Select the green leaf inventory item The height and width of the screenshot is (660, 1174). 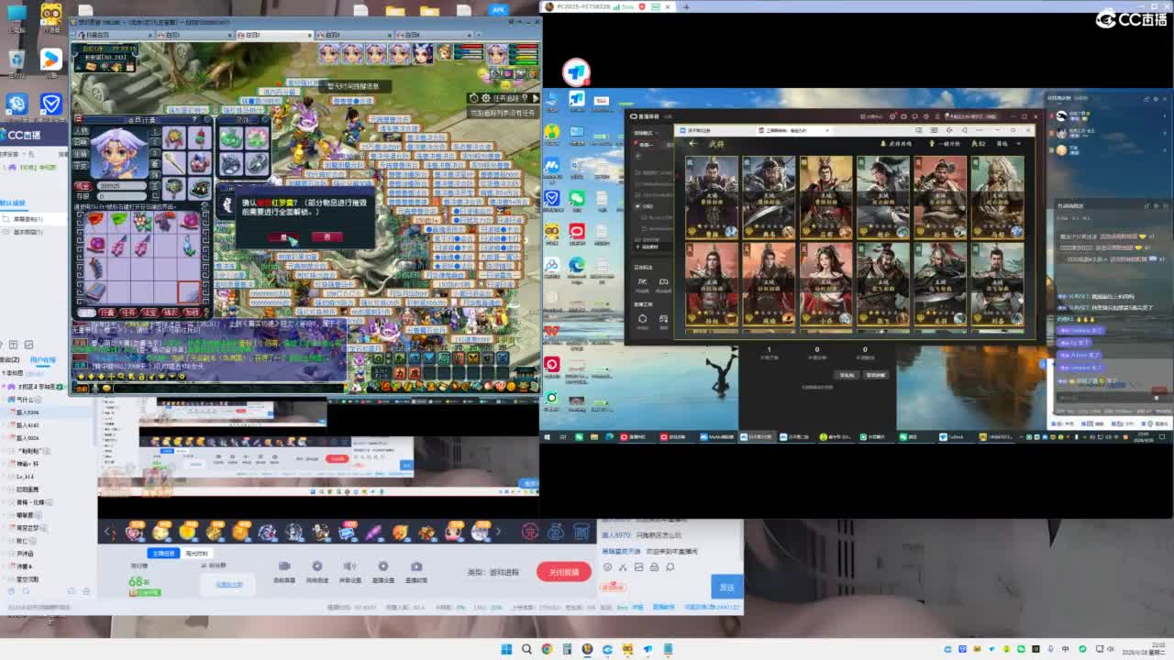(x=119, y=221)
